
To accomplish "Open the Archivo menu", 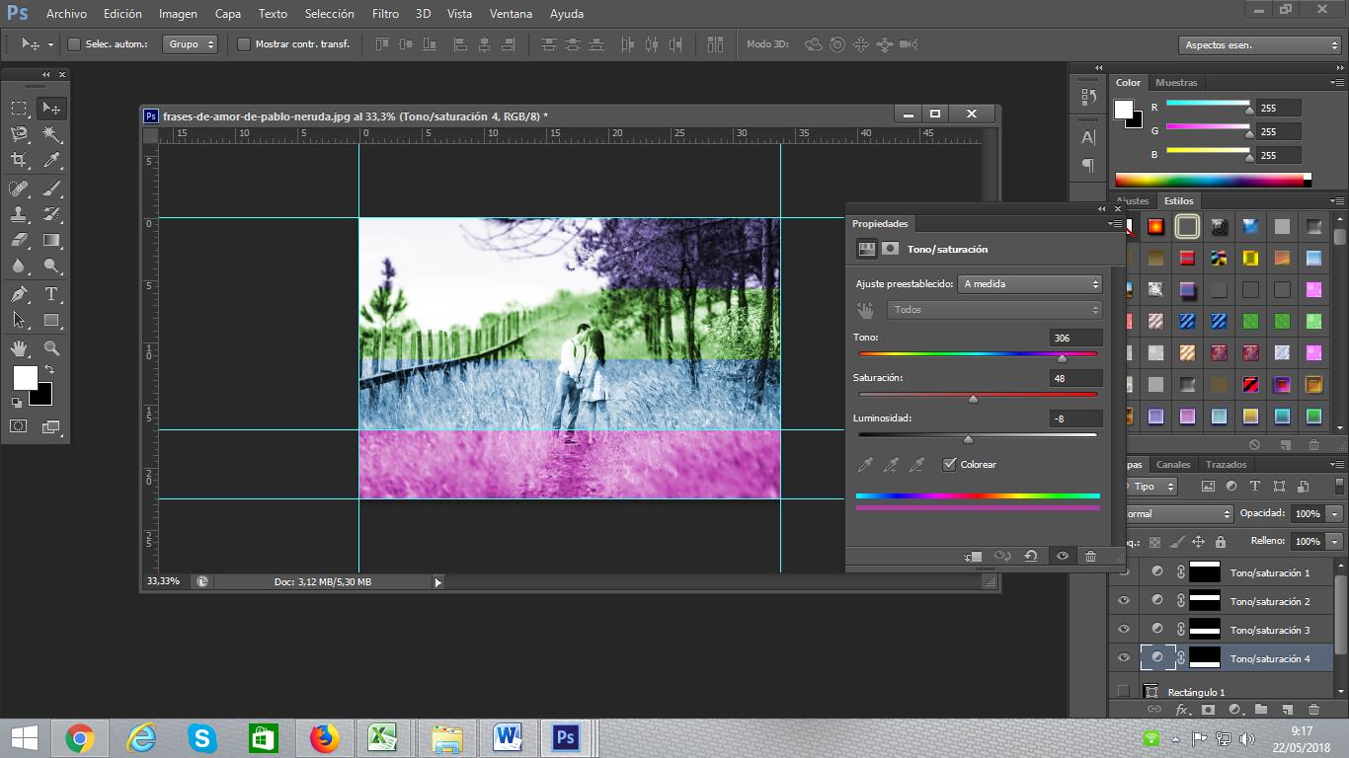I will pyautogui.click(x=66, y=14).
